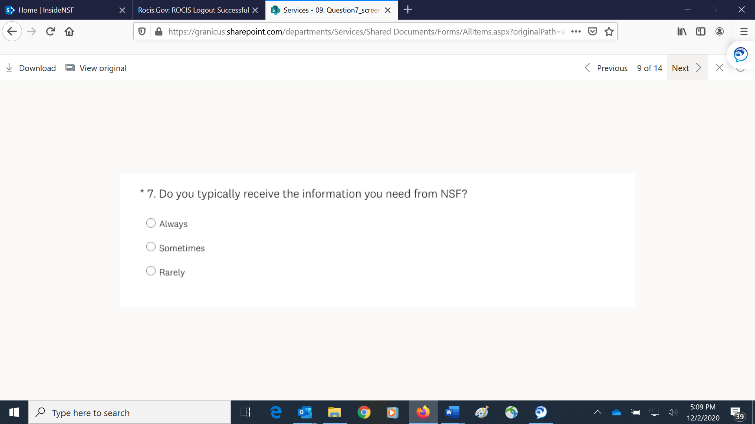Image resolution: width=755 pixels, height=424 pixels.
Task: Go to Next document preview
Action: pyautogui.click(x=687, y=68)
